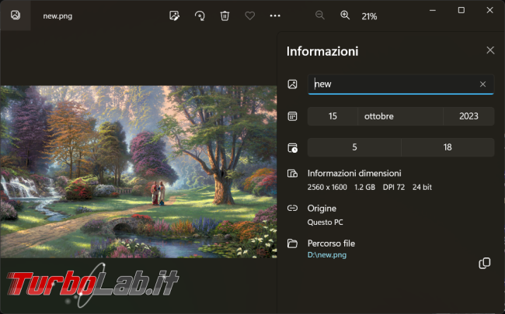Click the 21% zoom level value
The height and width of the screenshot is (314, 505).
pos(369,16)
